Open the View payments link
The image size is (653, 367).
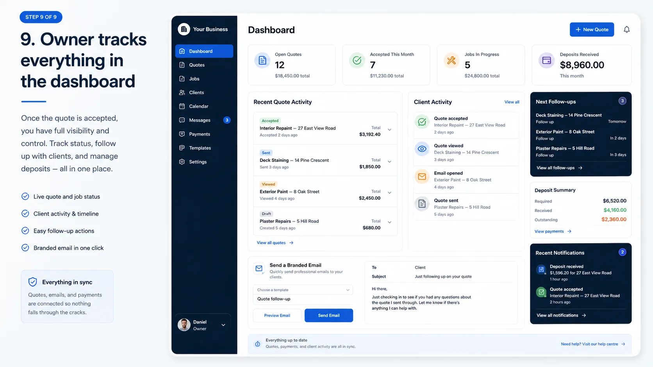point(553,231)
